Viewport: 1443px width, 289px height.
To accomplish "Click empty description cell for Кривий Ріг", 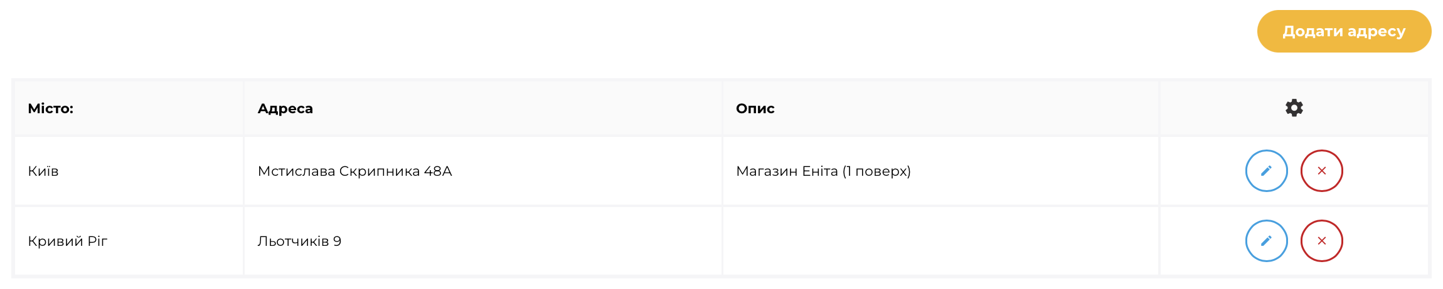I will [x=940, y=241].
